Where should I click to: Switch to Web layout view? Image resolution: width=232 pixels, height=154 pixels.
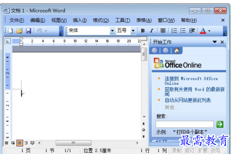13,143
